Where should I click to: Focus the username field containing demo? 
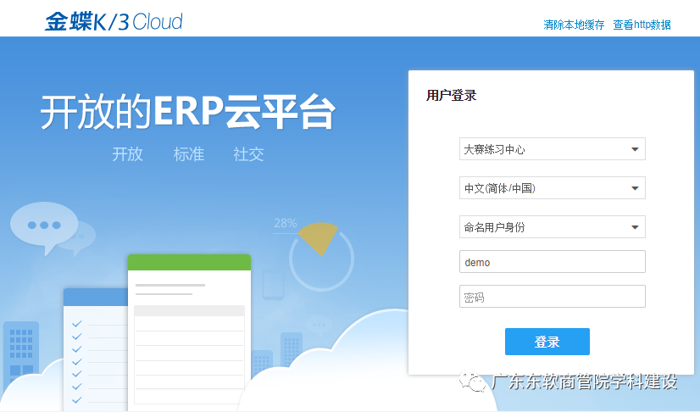coord(552,262)
